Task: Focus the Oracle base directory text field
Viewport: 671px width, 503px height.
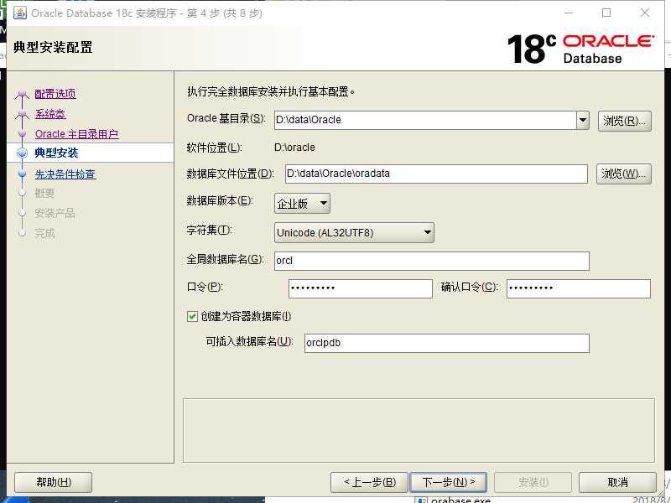Action: pyautogui.click(x=425, y=120)
